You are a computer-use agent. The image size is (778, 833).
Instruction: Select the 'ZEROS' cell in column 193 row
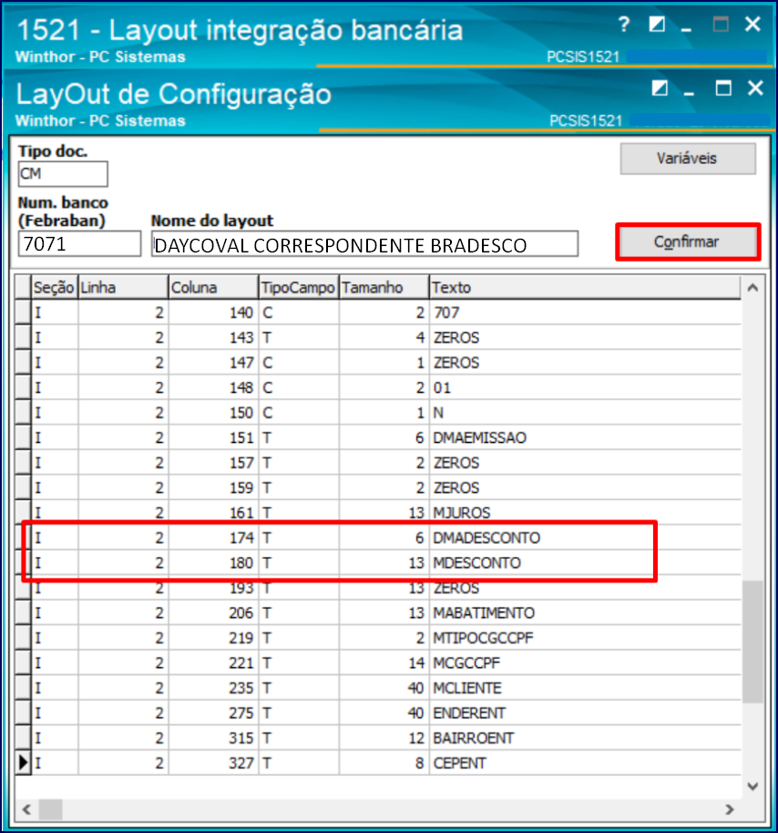pyautogui.click(x=584, y=588)
